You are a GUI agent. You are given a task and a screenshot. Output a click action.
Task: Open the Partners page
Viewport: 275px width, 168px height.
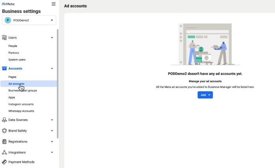(14, 53)
